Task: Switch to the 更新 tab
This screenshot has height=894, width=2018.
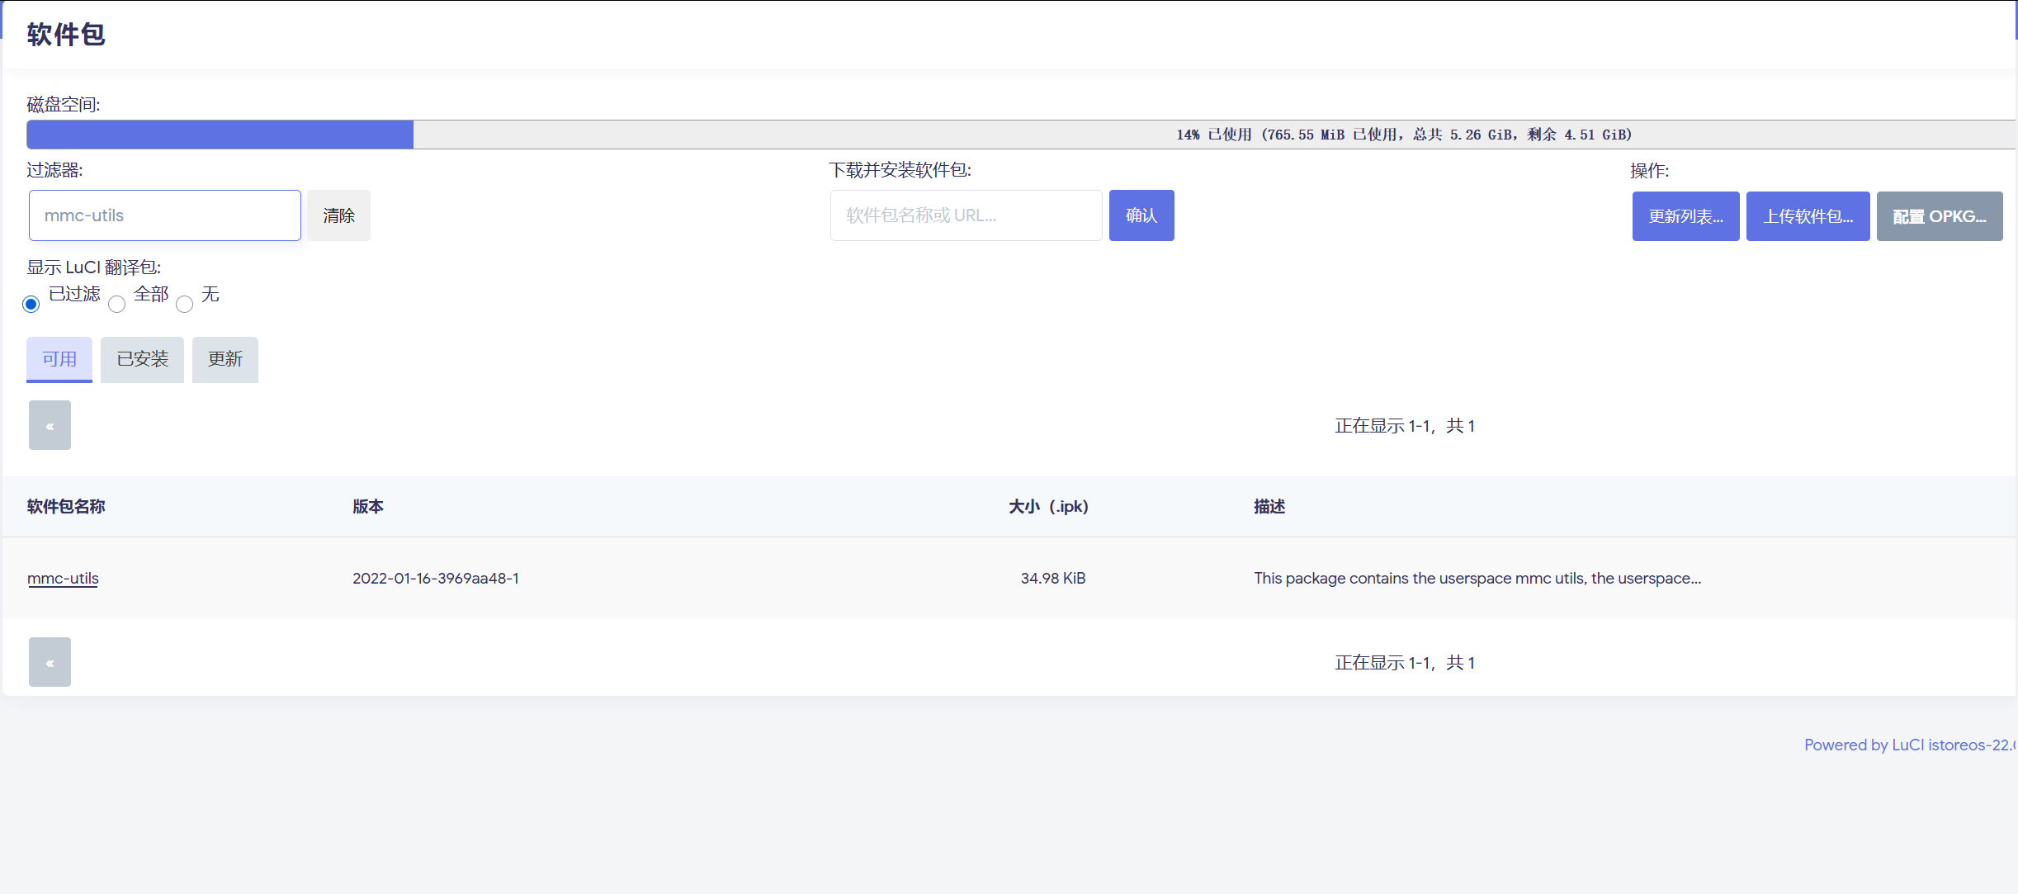Action: pyautogui.click(x=224, y=359)
